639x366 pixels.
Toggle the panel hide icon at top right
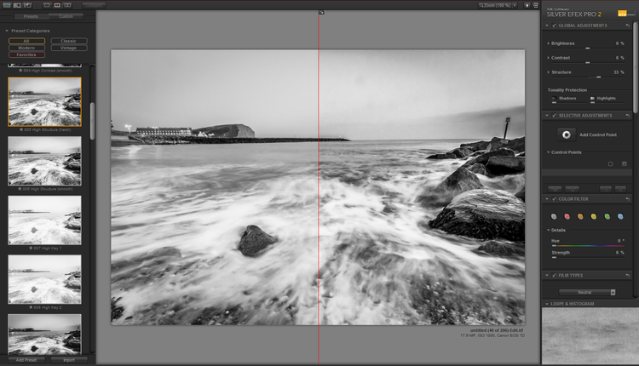536,5
